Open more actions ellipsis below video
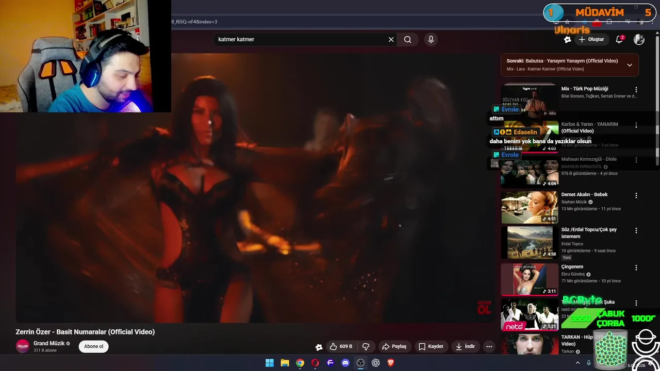 point(489,346)
